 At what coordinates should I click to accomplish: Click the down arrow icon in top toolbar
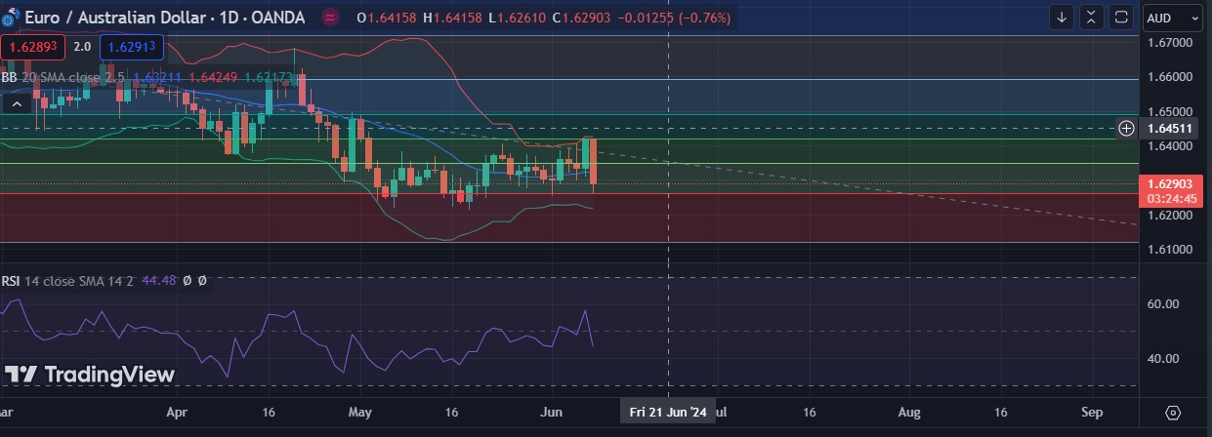pyautogui.click(x=1062, y=18)
